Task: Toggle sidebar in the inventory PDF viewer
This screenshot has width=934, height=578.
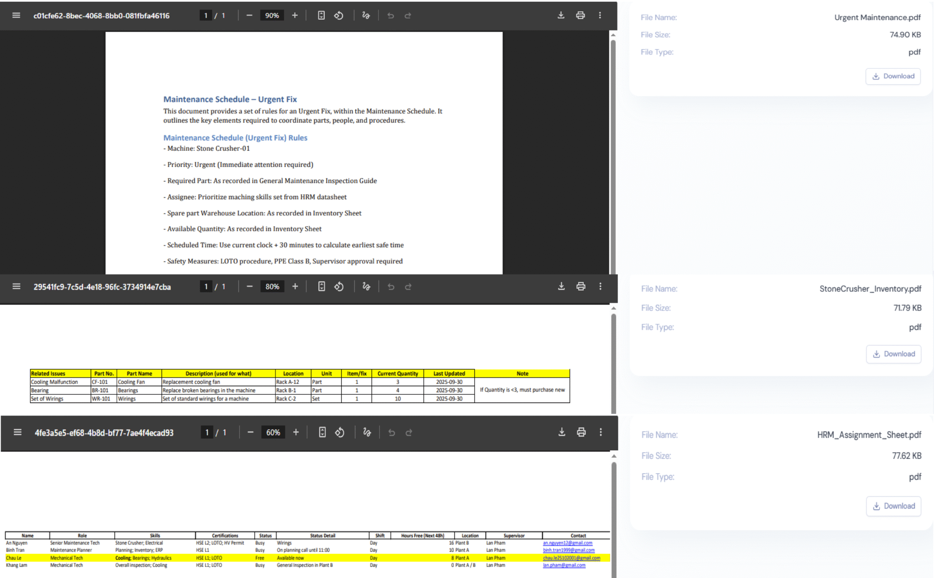Action: (x=16, y=286)
